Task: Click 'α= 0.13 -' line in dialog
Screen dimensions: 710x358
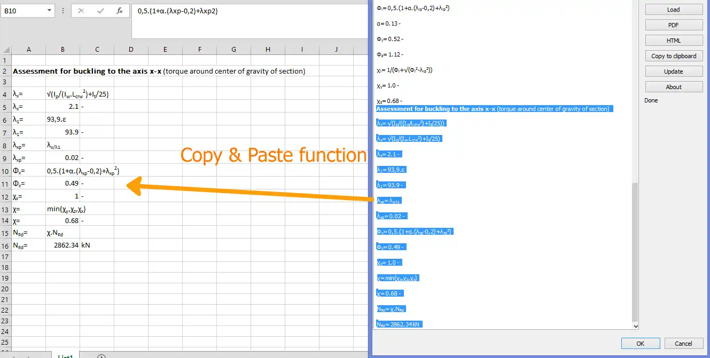Action: point(388,23)
